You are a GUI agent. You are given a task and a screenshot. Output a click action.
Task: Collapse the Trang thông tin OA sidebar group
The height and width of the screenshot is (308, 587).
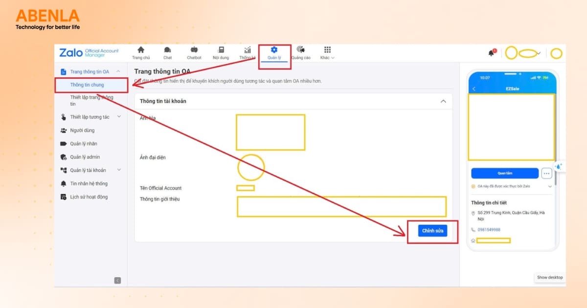pyautogui.click(x=118, y=72)
